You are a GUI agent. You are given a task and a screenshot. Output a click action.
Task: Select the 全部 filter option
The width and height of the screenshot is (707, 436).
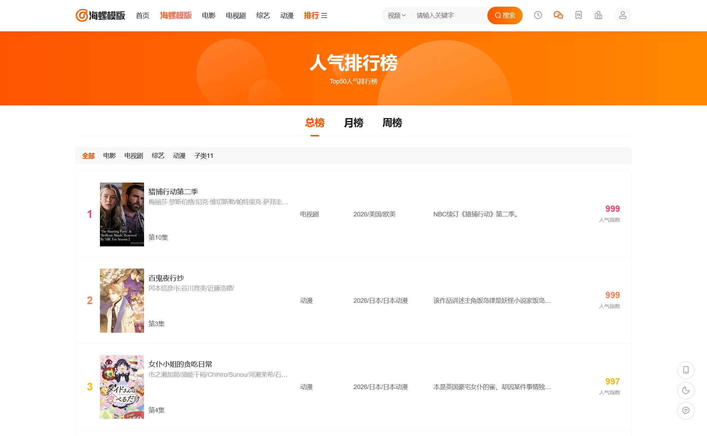pos(88,155)
